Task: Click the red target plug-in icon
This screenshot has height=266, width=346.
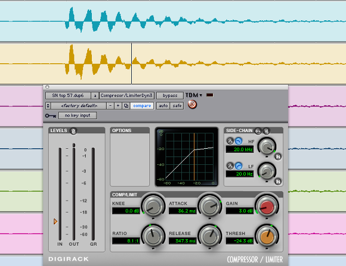Action: pyautogui.click(x=192, y=104)
